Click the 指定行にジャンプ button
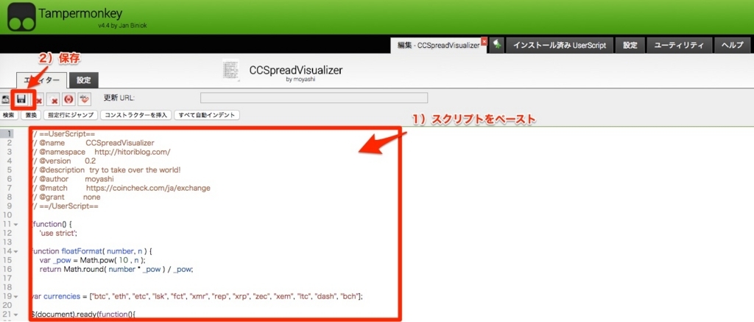This screenshot has height=322, width=754. pyautogui.click(x=71, y=115)
